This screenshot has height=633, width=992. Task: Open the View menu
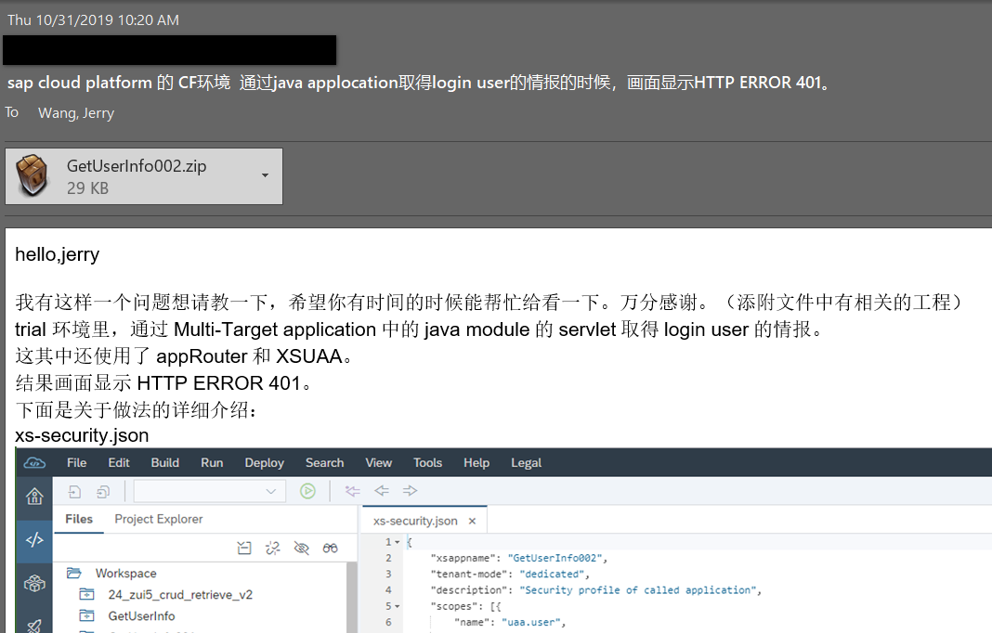(378, 463)
